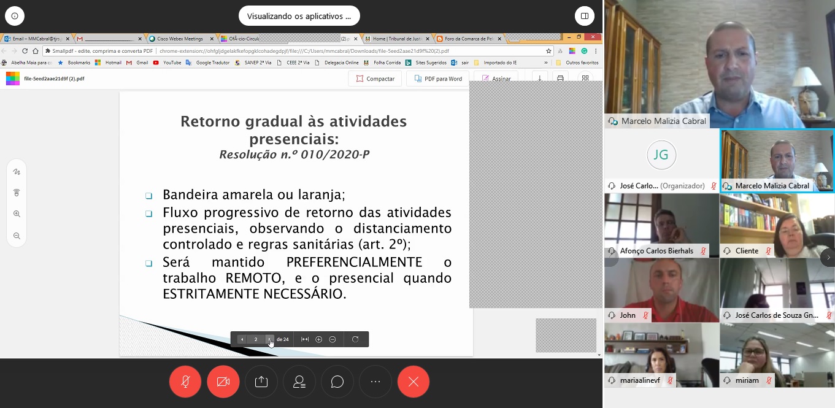Viewport: 835px width, 408px height.
Task: Expand the bookmarks overflow chevron
Action: [x=545, y=63]
